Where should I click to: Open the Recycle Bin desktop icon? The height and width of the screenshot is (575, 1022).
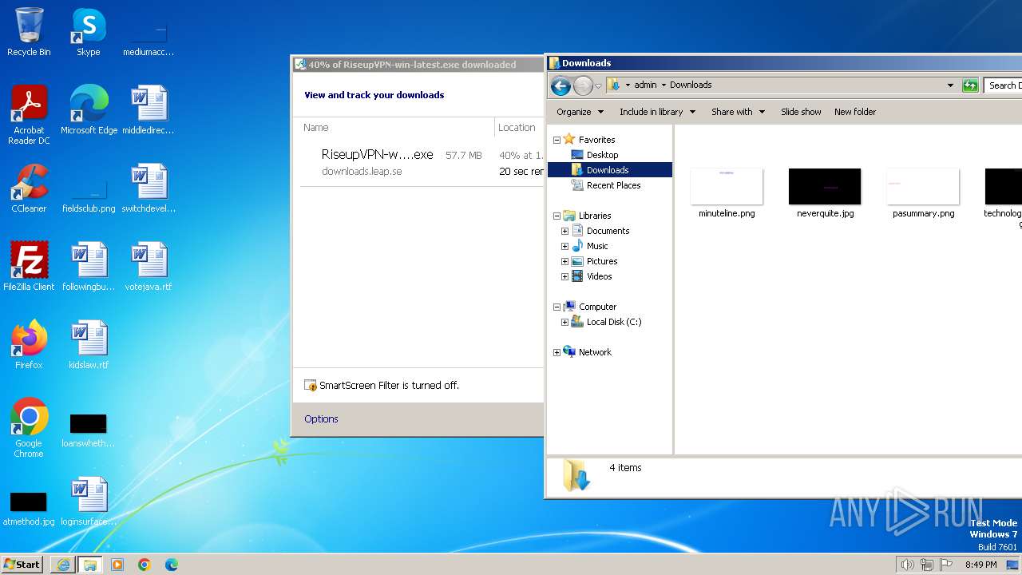click(29, 32)
